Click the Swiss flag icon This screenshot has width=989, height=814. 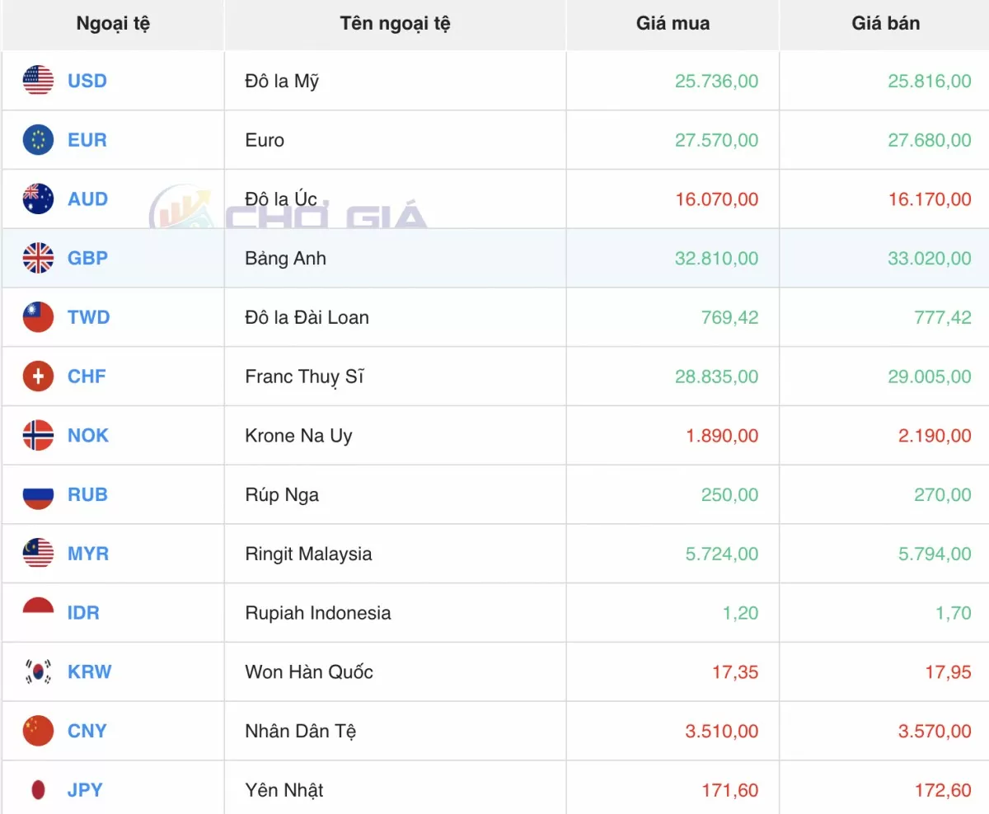(38, 377)
